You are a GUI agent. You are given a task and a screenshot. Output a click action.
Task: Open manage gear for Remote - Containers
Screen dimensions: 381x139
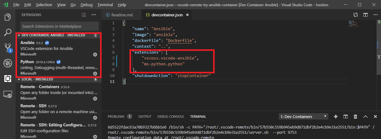pos(95,99)
